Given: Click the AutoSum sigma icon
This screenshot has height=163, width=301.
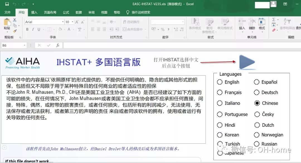Looking at the screenshot, I should click(274, 20).
